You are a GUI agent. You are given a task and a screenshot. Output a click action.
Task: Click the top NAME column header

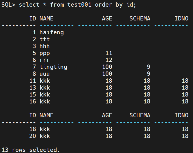pyautogui.click(x=46, y=18)
